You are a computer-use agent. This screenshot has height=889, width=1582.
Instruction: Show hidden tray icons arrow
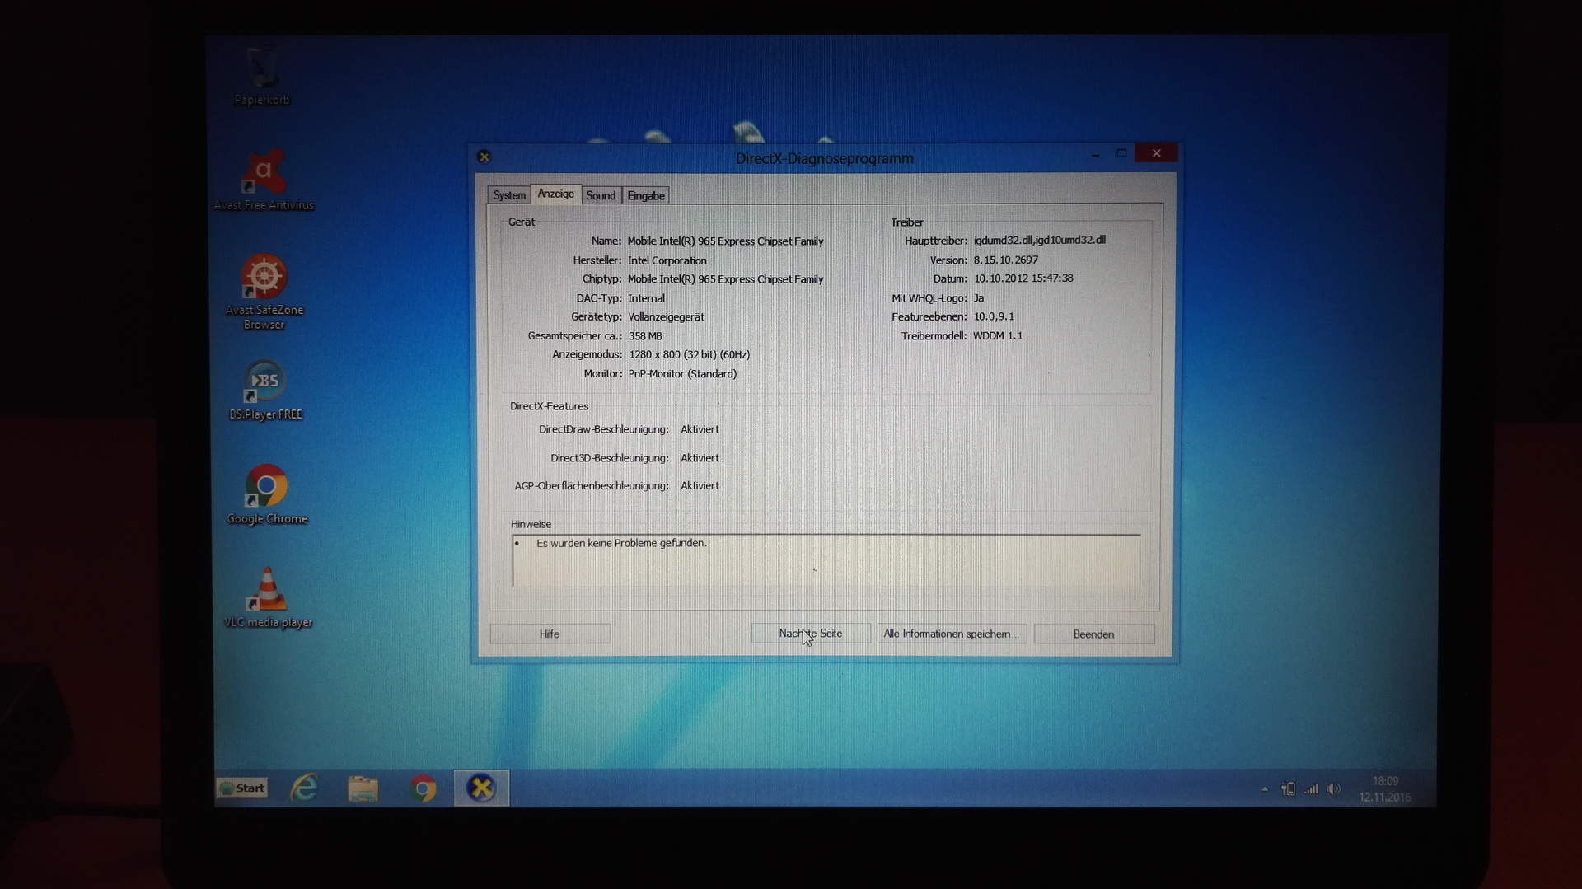tap(1265, 789)
